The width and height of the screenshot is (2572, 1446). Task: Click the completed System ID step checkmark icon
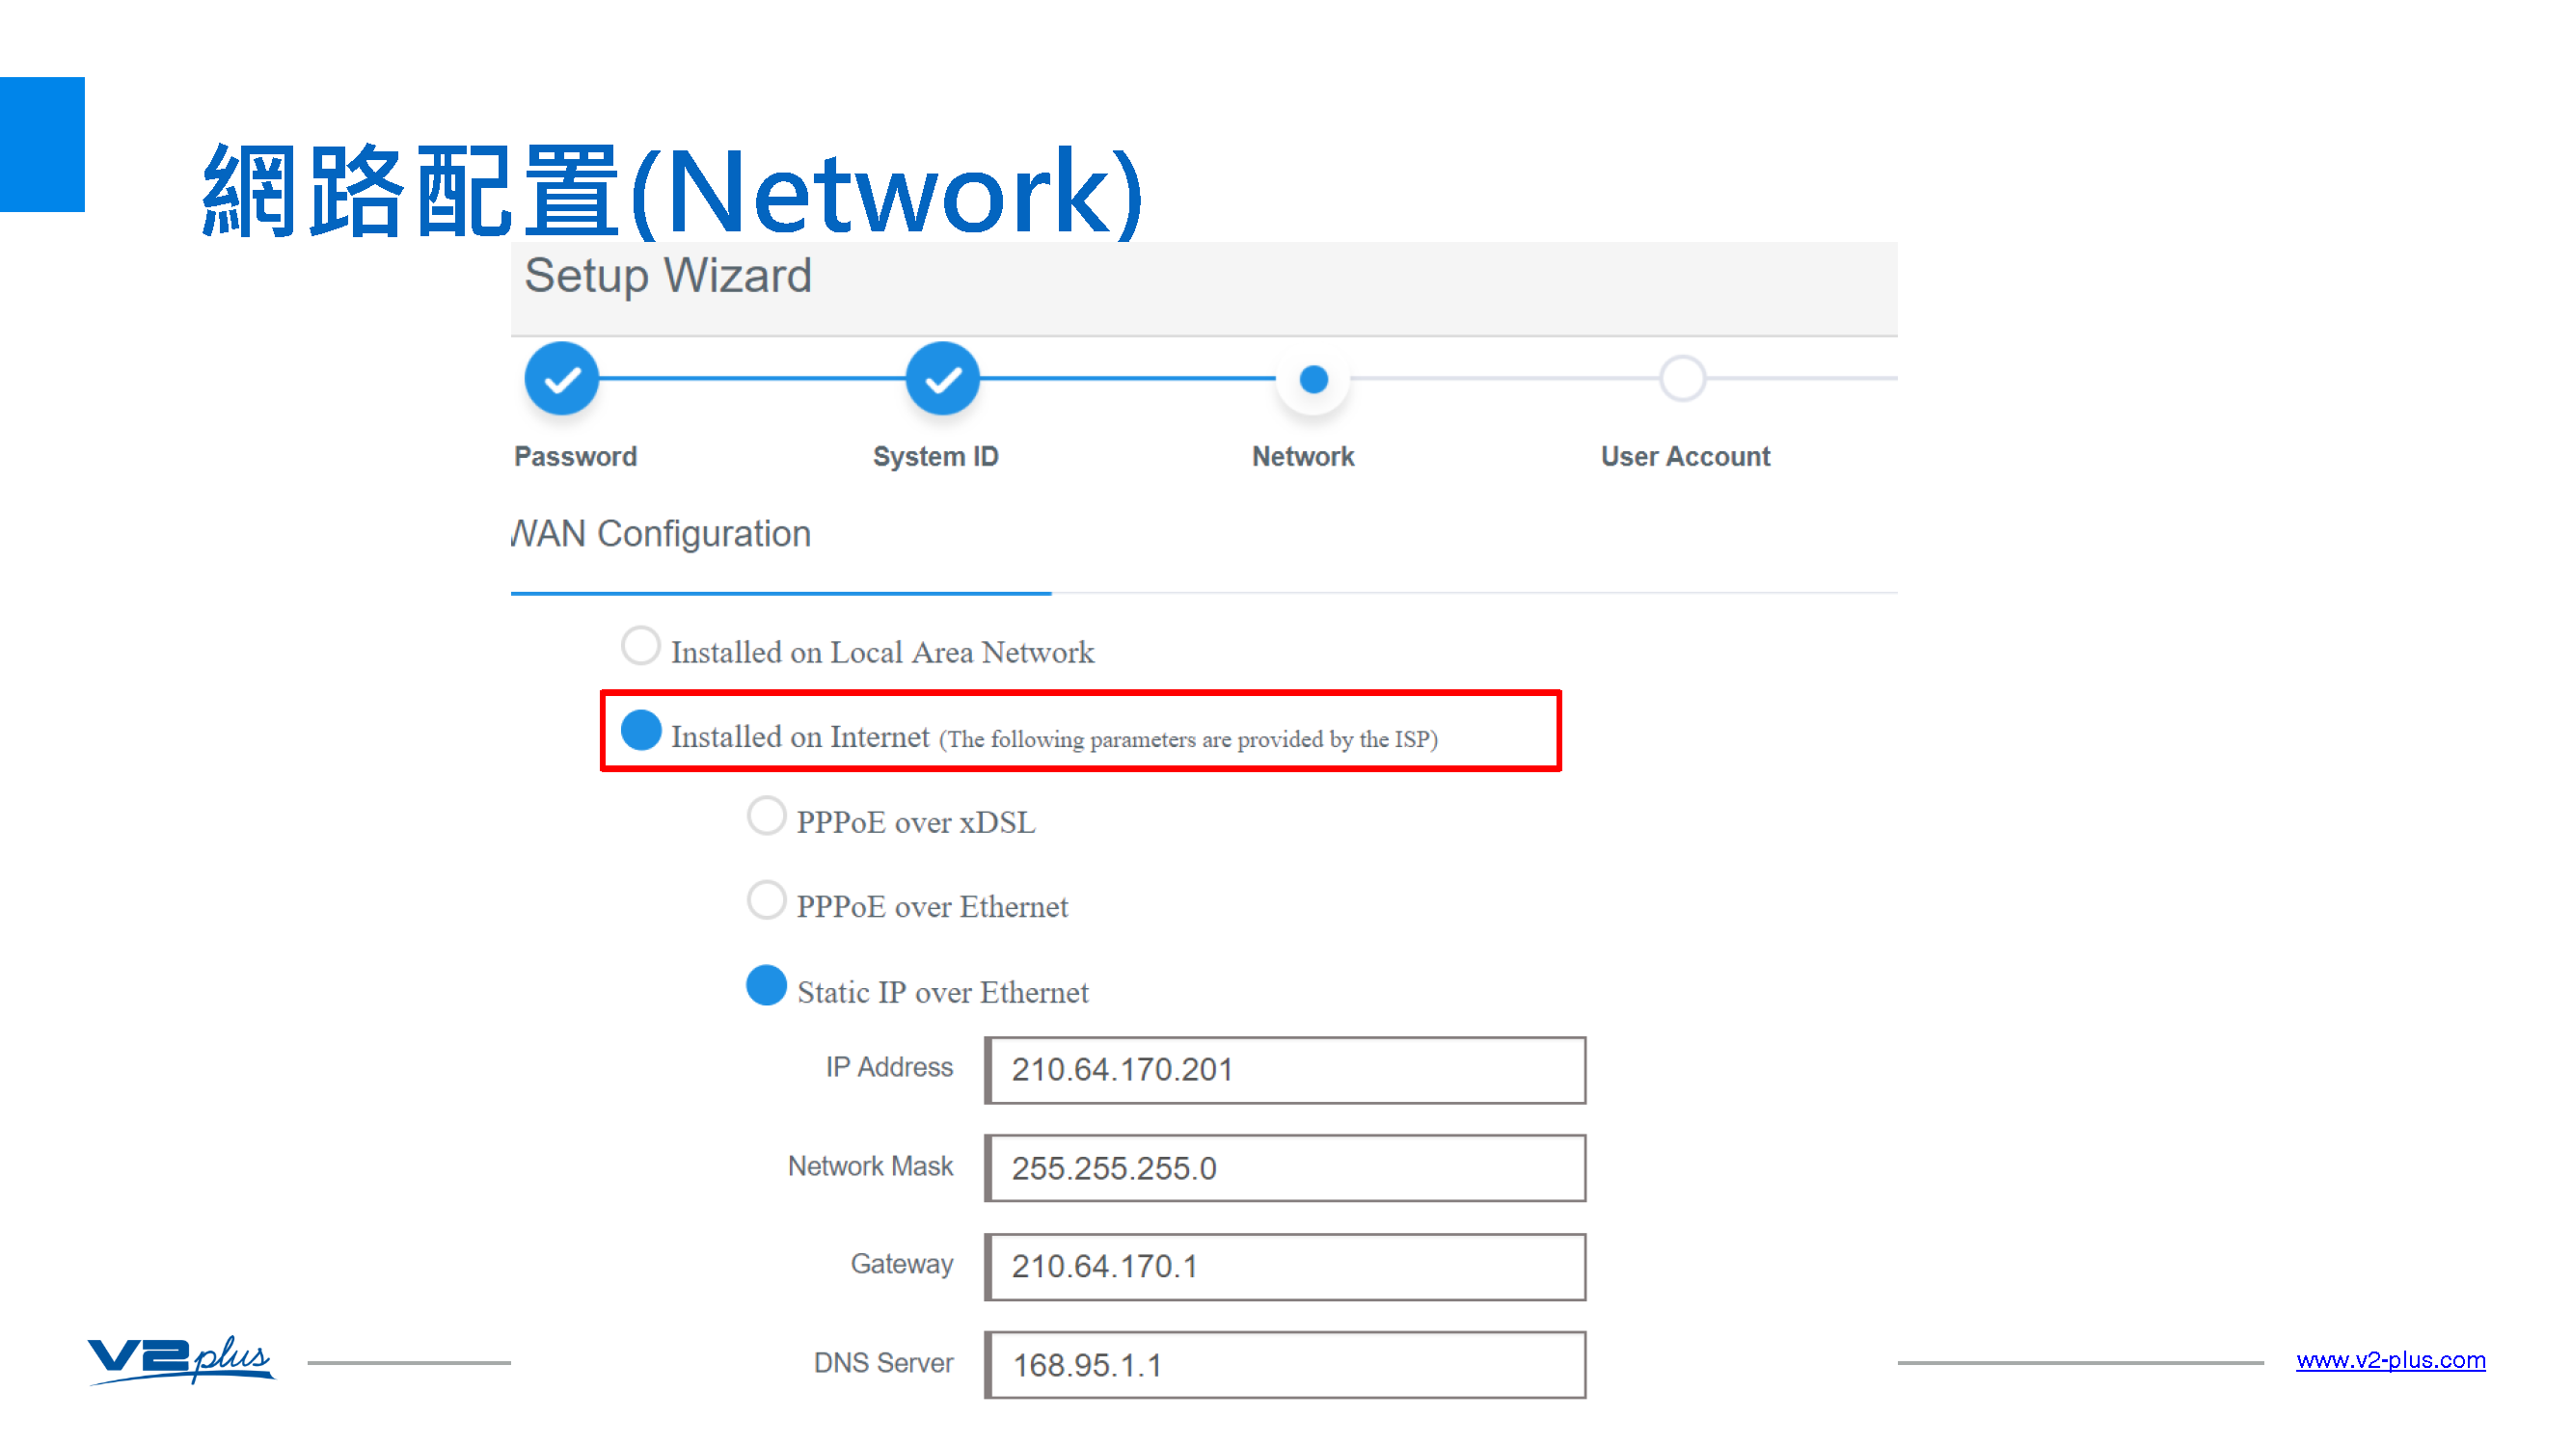tap(941, 379)
